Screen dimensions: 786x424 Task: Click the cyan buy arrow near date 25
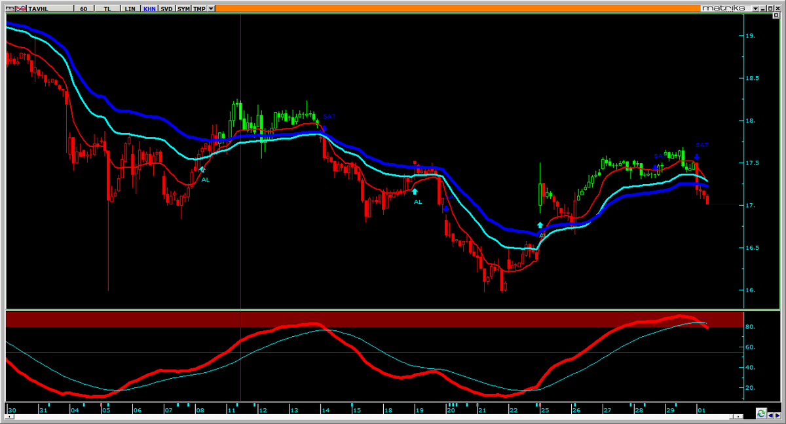(540, 225)
